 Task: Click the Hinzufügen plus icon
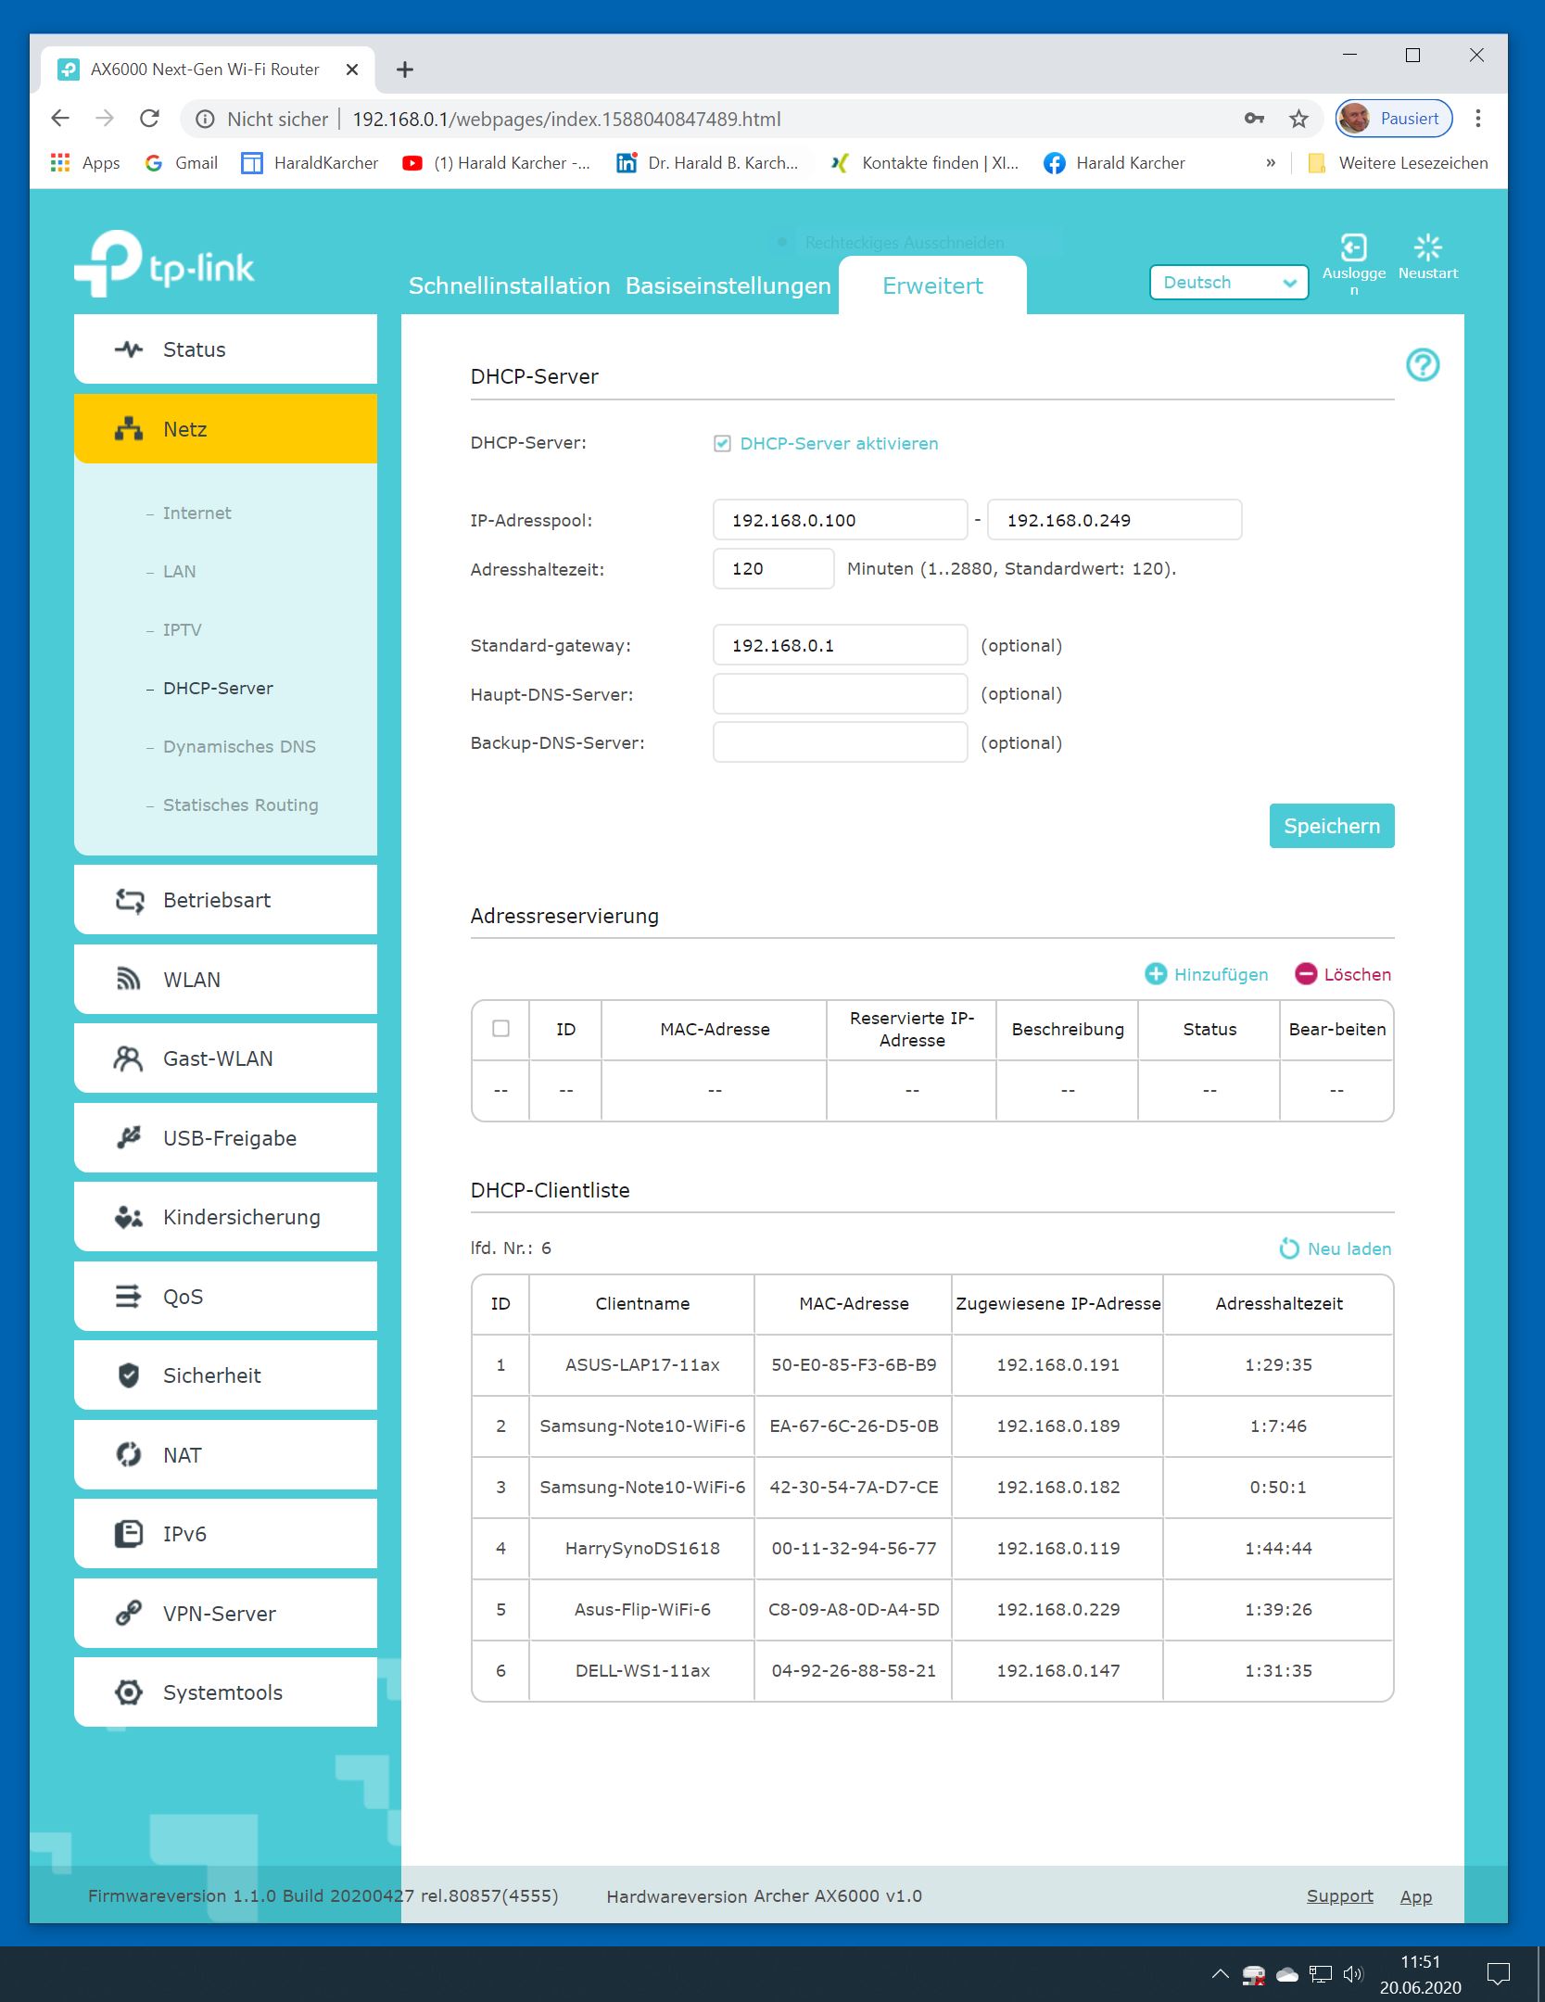coord(1156,973)
